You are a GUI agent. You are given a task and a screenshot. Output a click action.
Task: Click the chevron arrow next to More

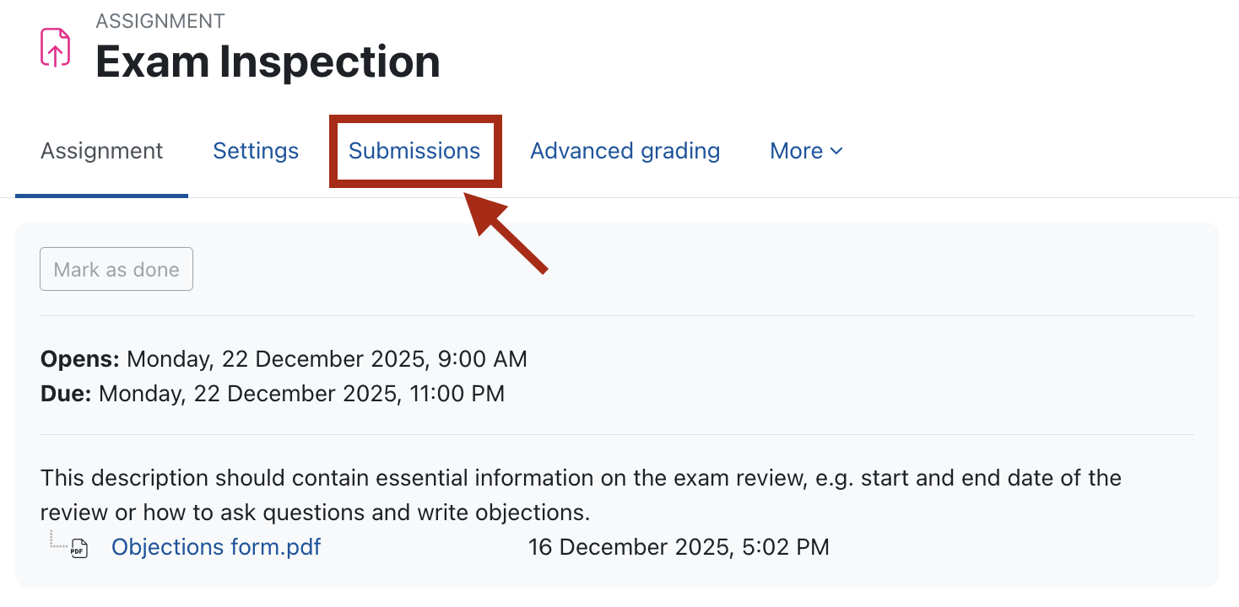point(836,152)
